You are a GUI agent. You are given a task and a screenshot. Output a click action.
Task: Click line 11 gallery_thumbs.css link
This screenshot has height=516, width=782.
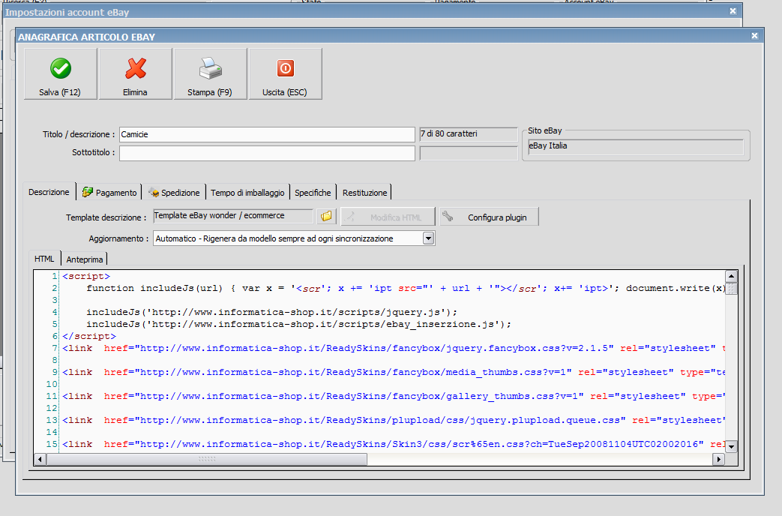pyautogui.click(x=394, y=396)
